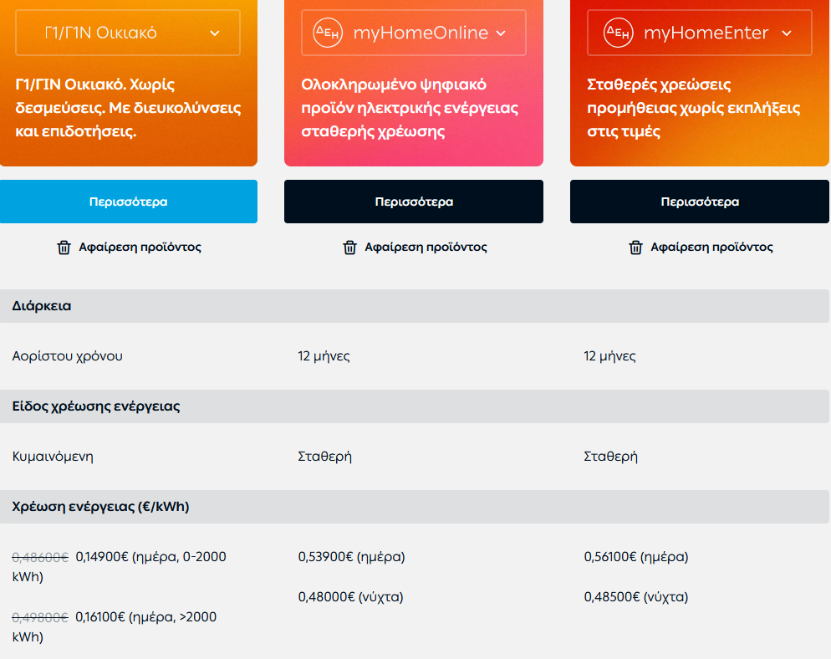Click Περισσότερα under Γ1/Γ1Ν Οικιακό

[128, 202]
